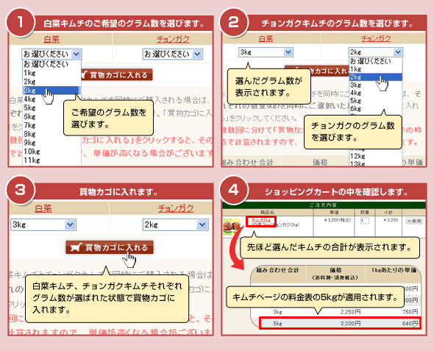
Task: Click 買物カゴに入れる button in step 1
Action: pos(117,75)
